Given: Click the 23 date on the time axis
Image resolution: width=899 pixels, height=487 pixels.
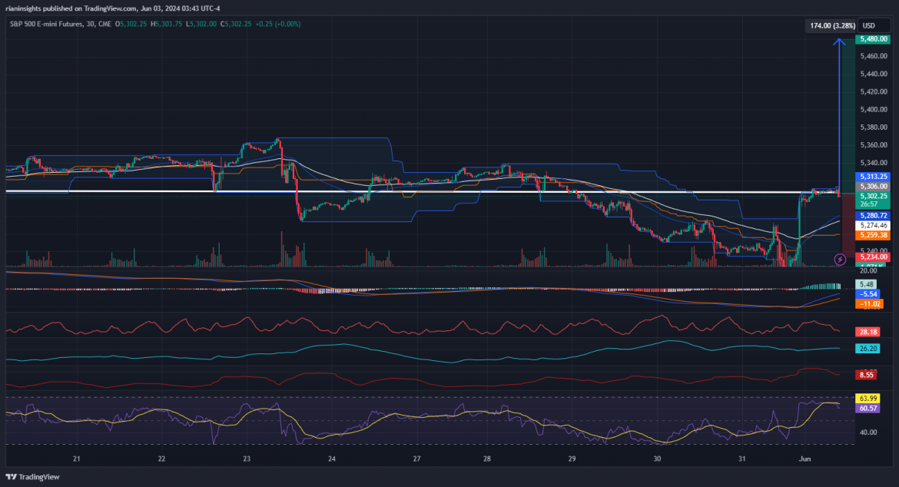Looking at the screenshot, I should 247,459.
